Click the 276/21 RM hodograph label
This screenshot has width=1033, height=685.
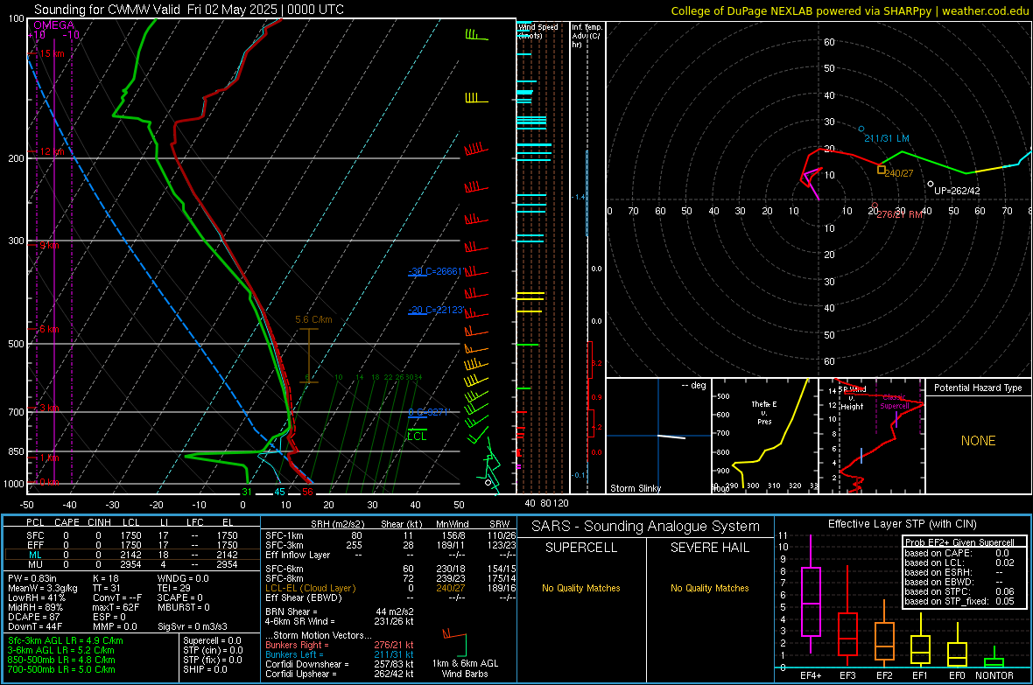click(x=900, y=214)
